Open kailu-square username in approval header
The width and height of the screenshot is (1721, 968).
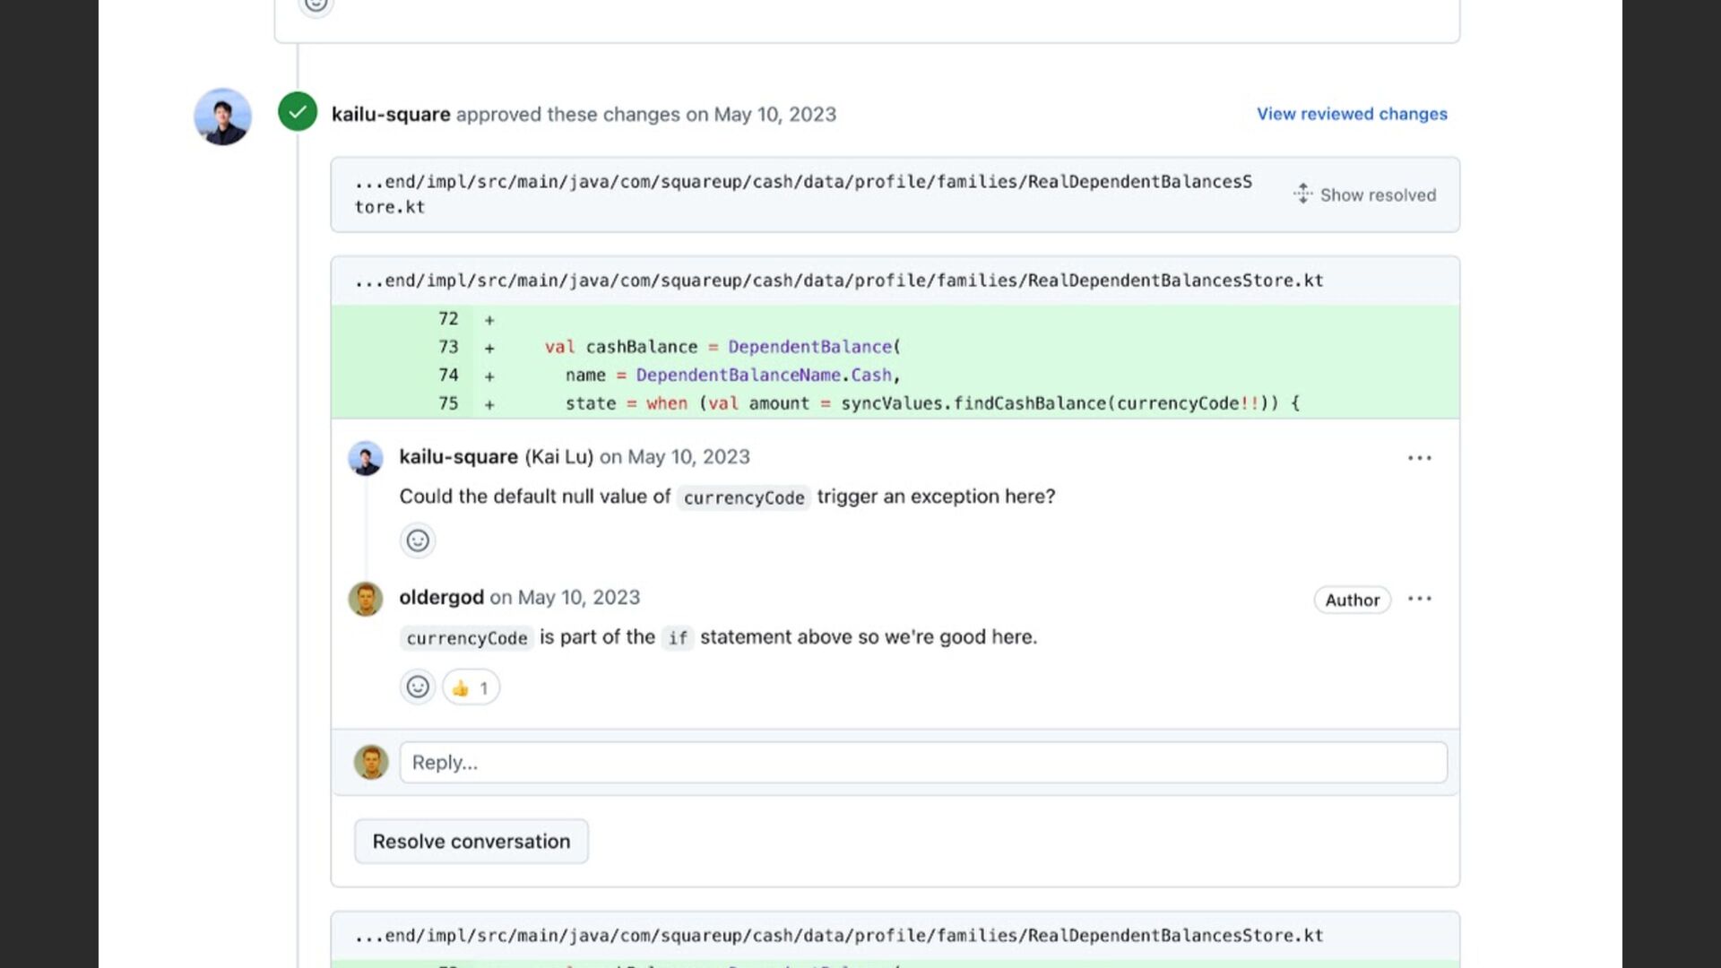391,114
